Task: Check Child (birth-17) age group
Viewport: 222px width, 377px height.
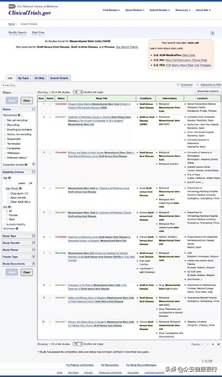Action: click(9, 194)
